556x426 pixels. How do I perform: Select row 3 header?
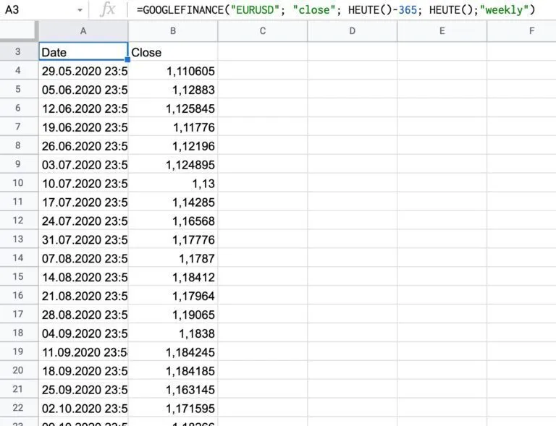[18, 51]
